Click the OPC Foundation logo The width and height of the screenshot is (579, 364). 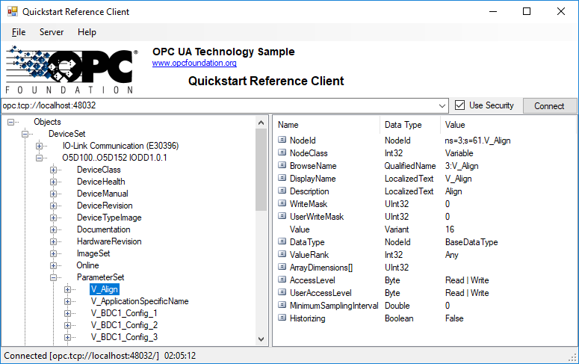tap(72, 70)
